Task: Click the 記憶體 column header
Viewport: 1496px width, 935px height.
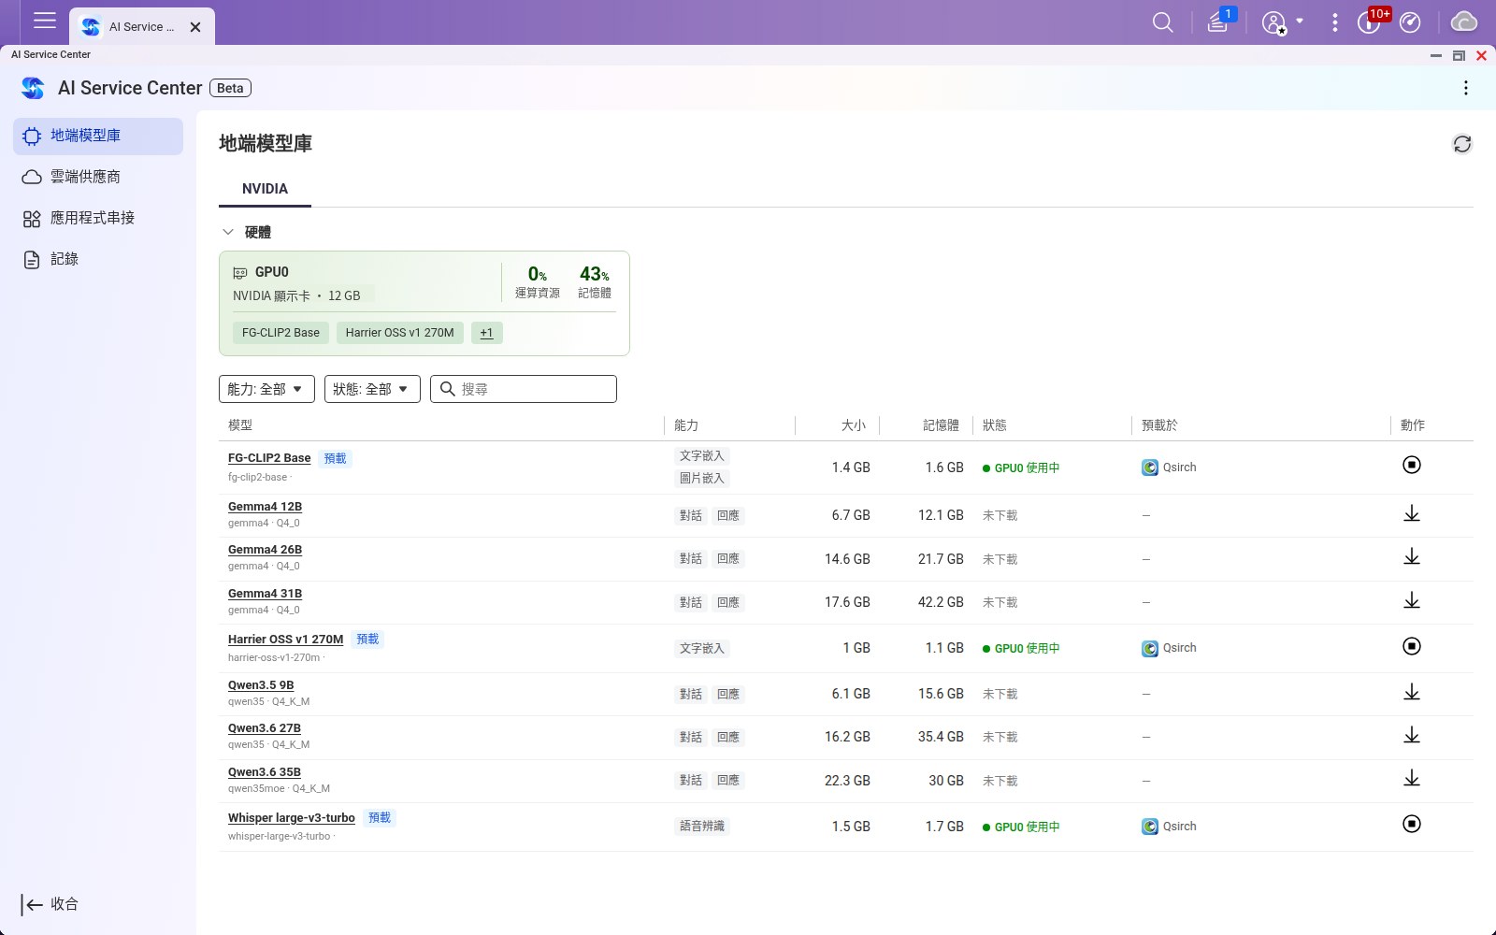Action: click(941, 425)
